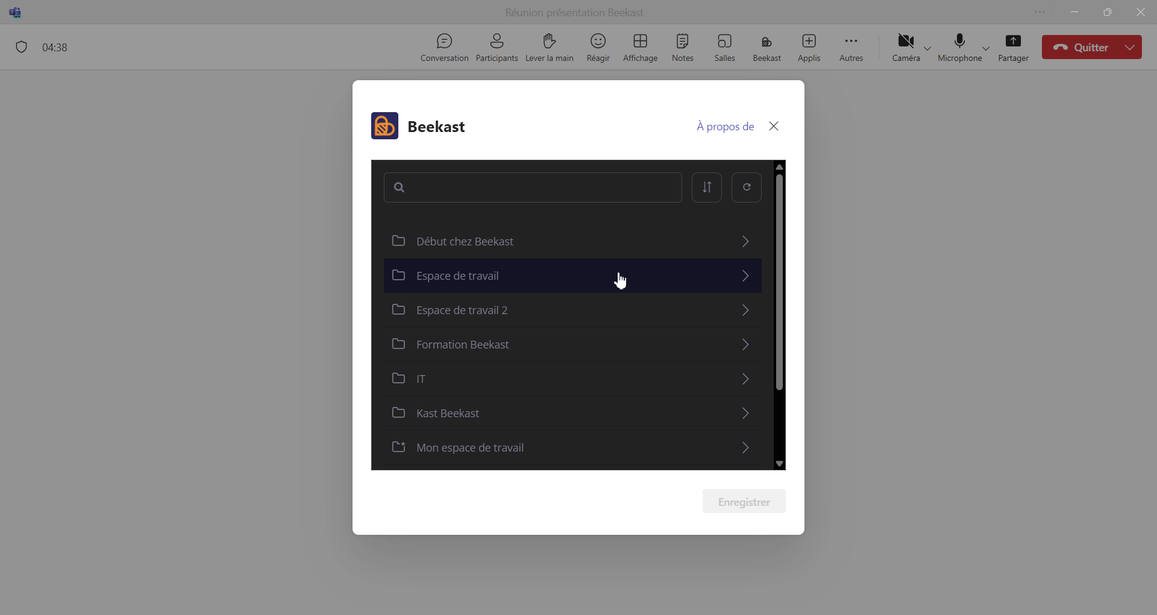This screenshot has height=615, width=1157.
Task: Add an app with Applis
Action: [809, 48]
